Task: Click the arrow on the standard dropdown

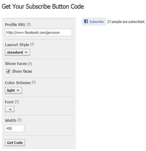Action: (26, 52)
